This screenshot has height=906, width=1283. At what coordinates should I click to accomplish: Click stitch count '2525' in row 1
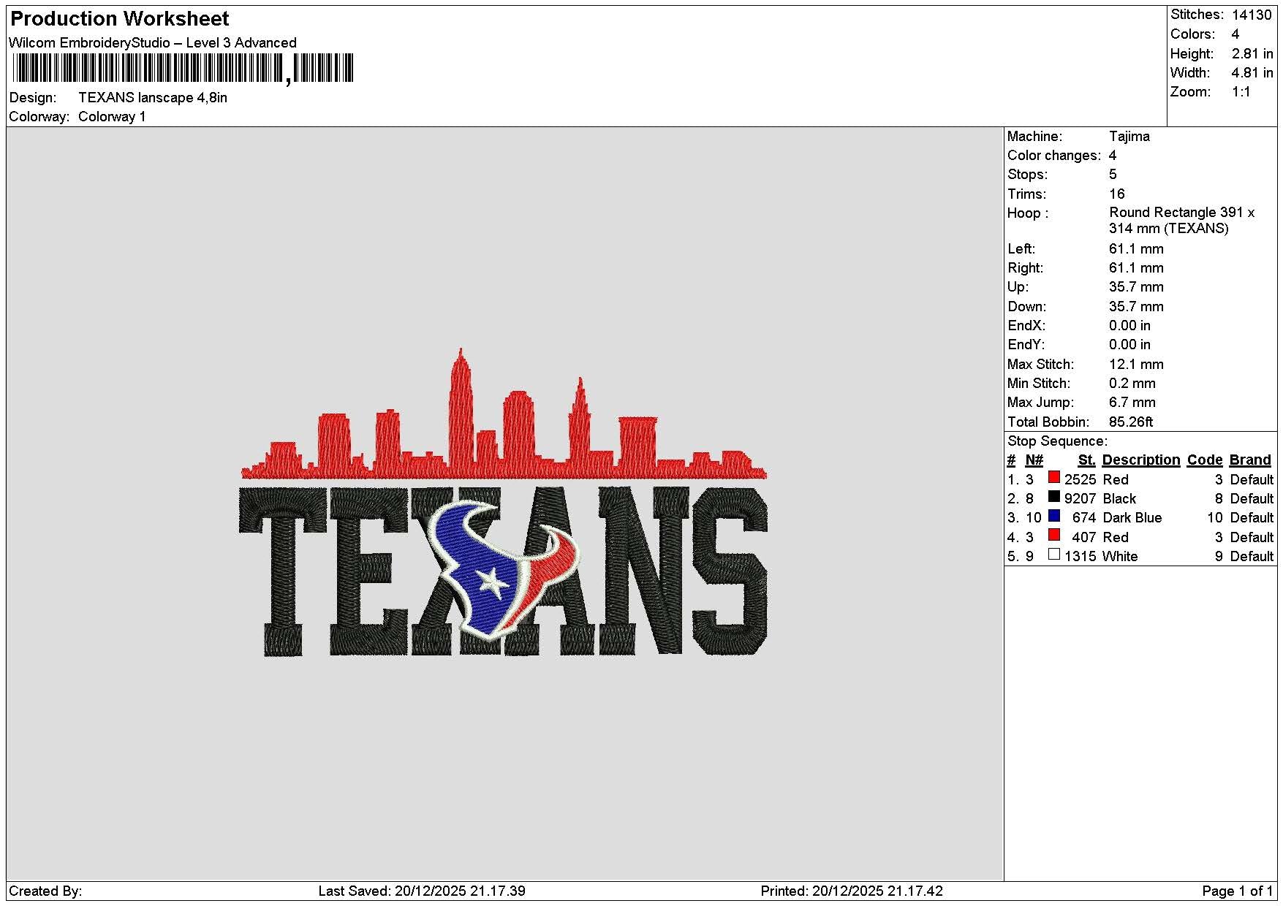coord(1080,480)
